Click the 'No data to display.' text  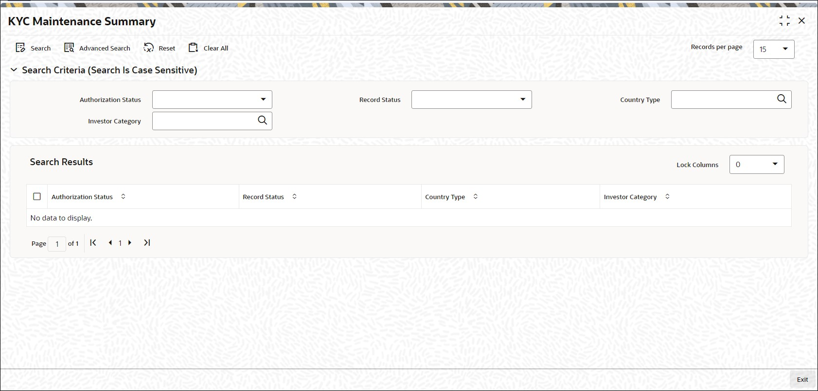point(61,218)
